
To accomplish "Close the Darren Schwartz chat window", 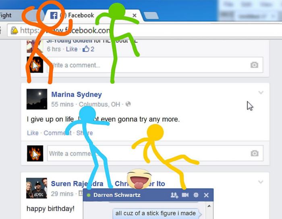I will tap(206, 195).
